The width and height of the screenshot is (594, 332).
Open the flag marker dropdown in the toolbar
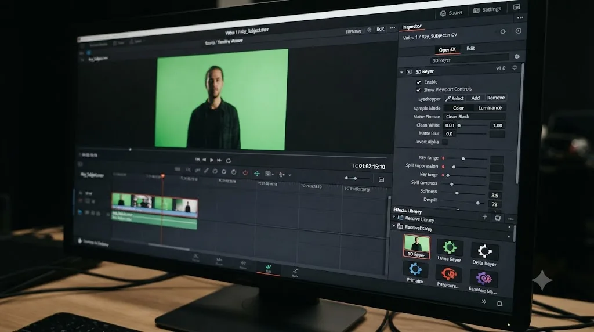(269, 174)
